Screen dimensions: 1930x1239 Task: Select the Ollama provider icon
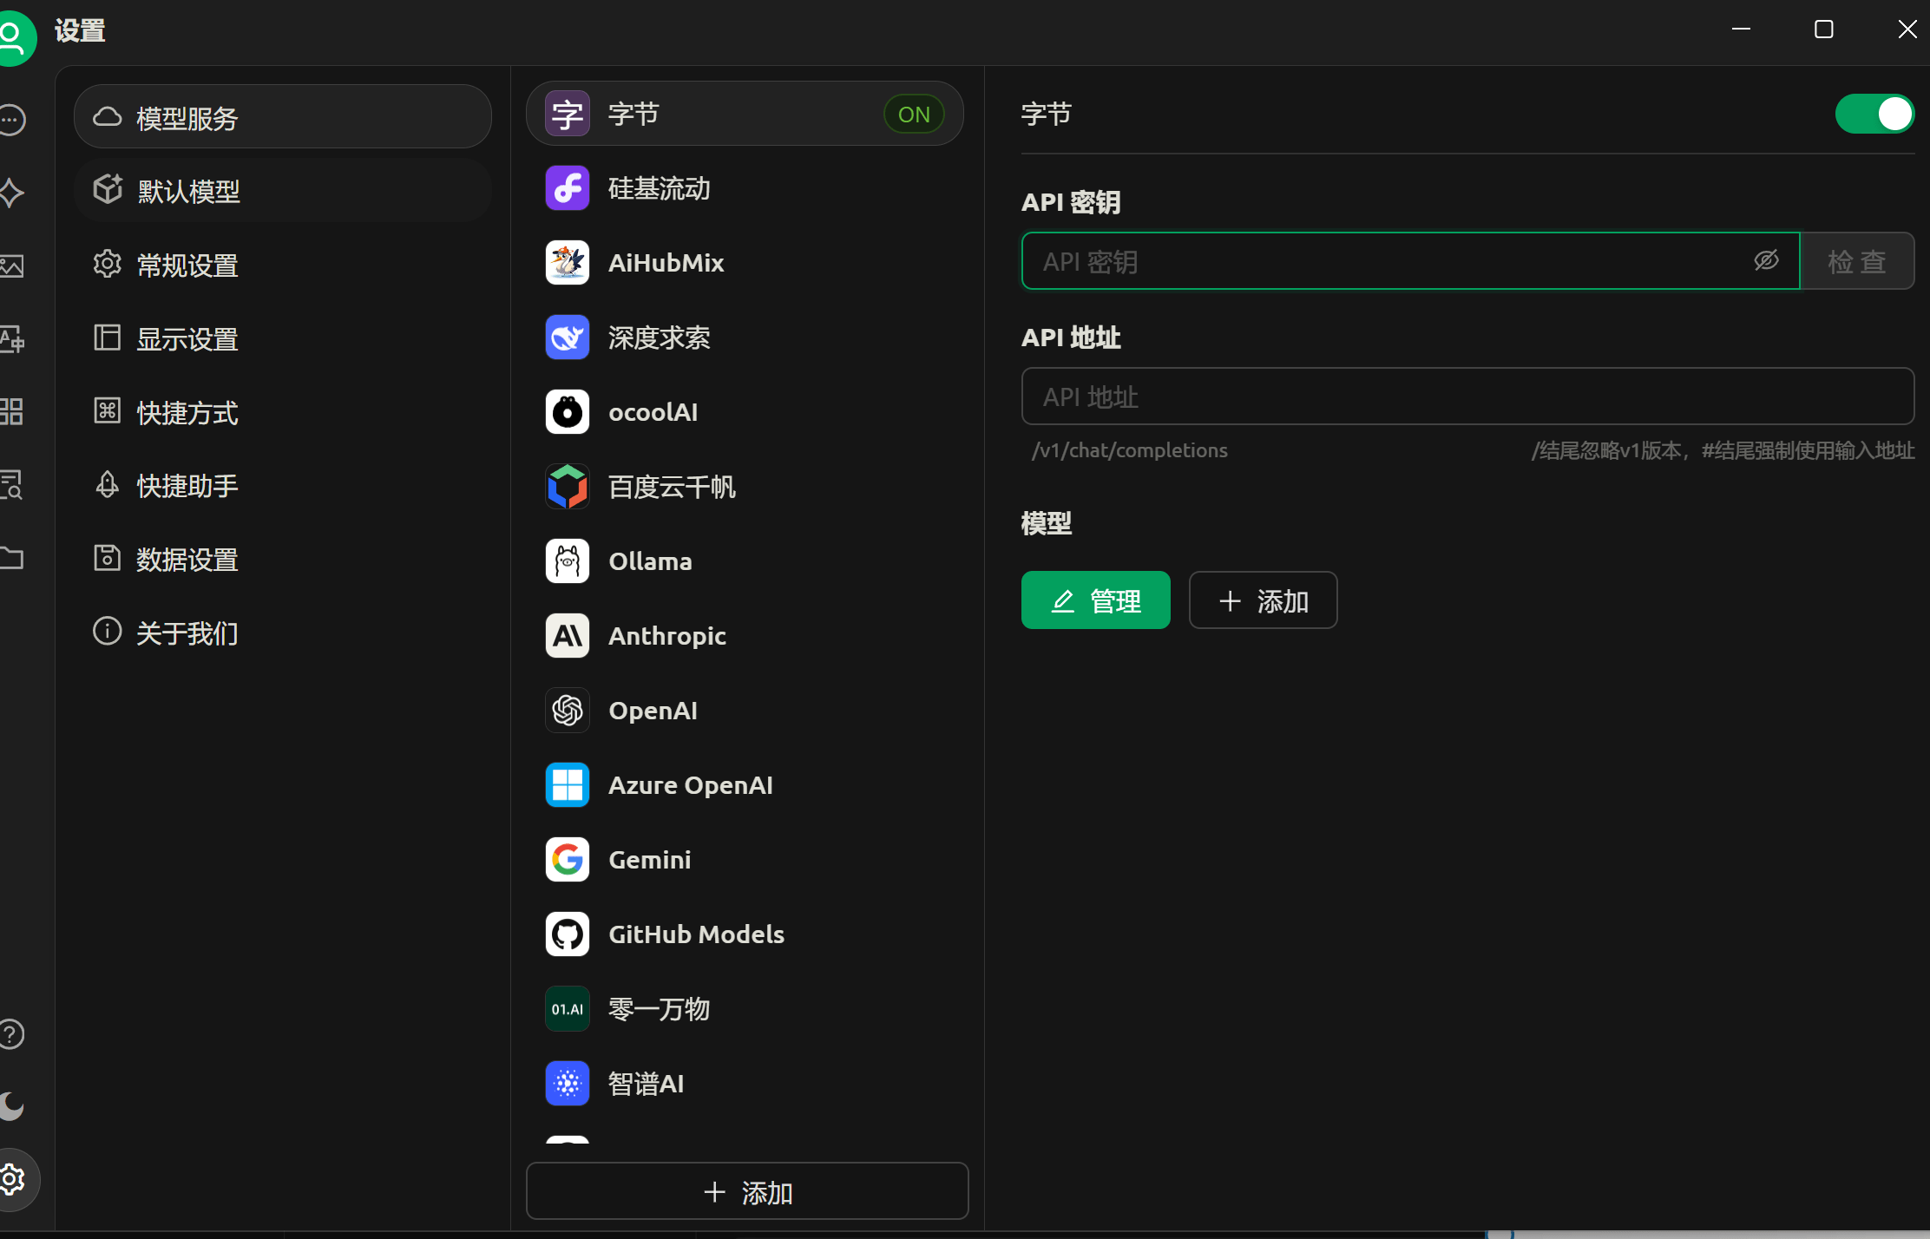(568, 561)
